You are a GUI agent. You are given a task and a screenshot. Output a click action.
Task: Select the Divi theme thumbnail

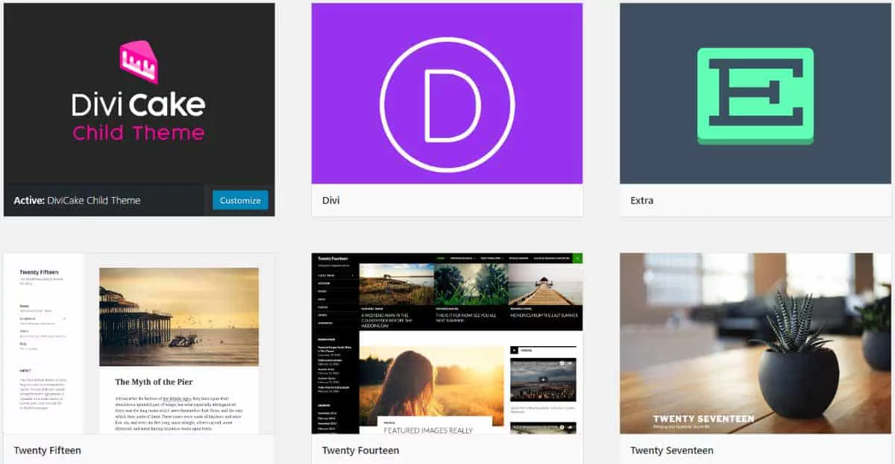pyautogui.click(x=447, y=93)
